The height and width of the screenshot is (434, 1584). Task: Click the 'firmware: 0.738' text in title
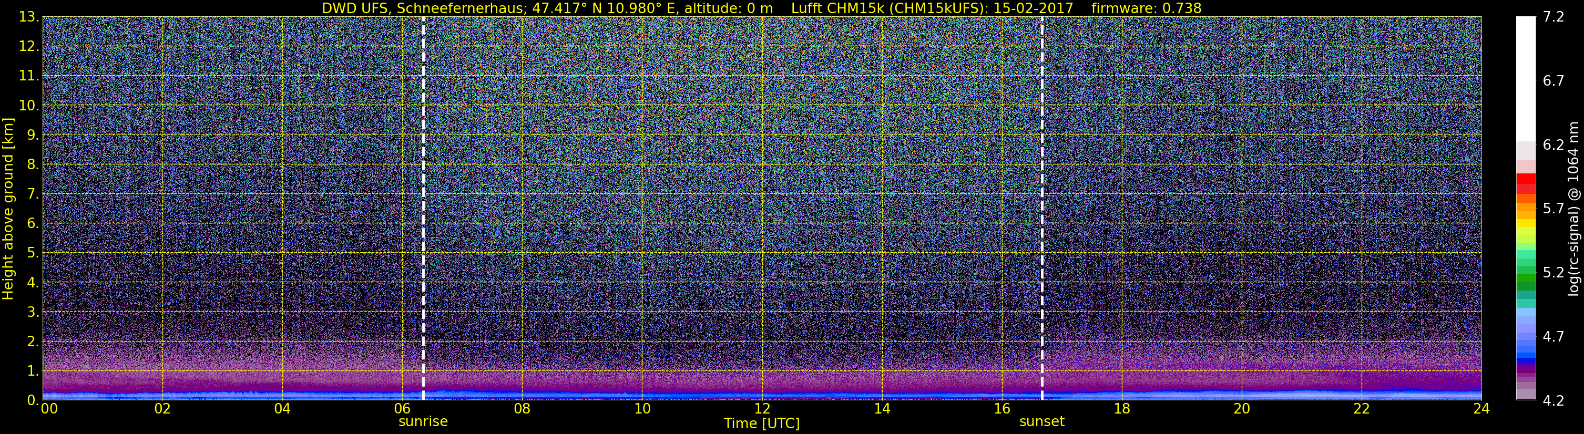(x=1146, y=8)
